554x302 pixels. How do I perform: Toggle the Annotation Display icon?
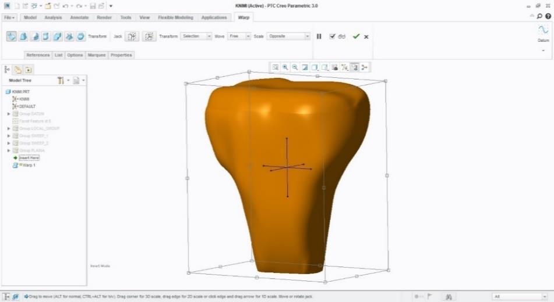pos(354,67)
